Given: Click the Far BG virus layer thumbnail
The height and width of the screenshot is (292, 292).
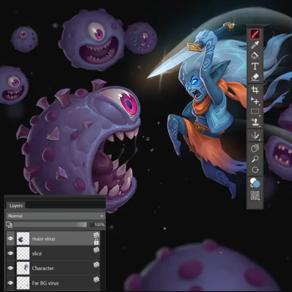Looking at the screenshot, I should click(23, 283).
